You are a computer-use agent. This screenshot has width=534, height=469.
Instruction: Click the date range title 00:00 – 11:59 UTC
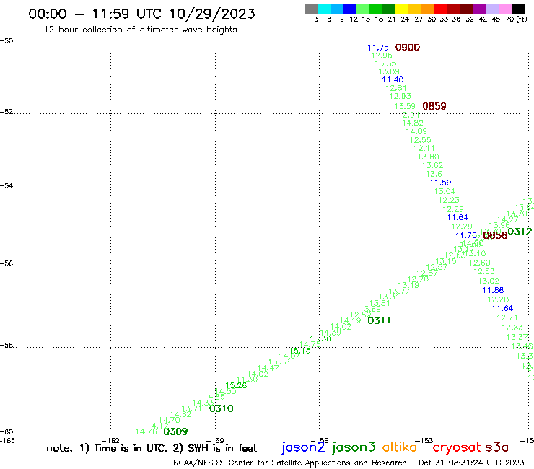pyautogui.click(x=141, y=14)
